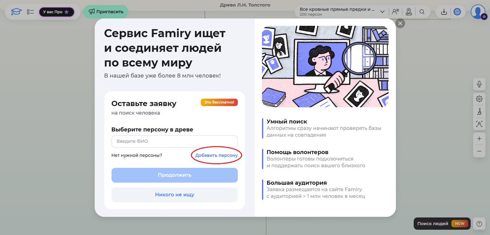Open the persons list icon

pos(396,12)
